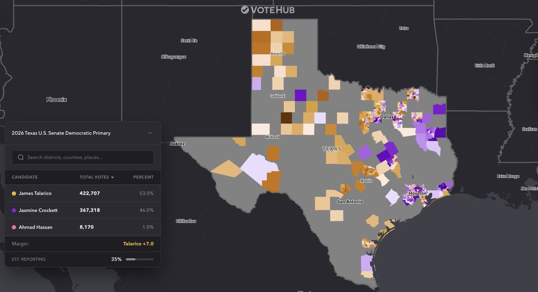
Task: Click Ahmad Hassan's pink candidate dot
Action: coord(14,227)
